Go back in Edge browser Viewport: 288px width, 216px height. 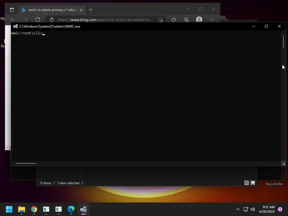(13, 19)
